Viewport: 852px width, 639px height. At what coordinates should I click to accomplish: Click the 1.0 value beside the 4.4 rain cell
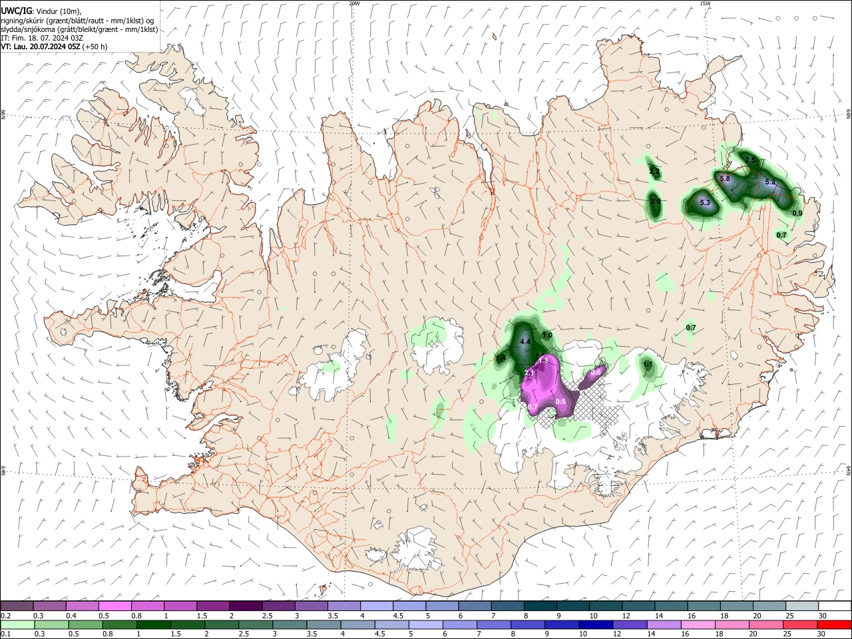pos(547,335)
